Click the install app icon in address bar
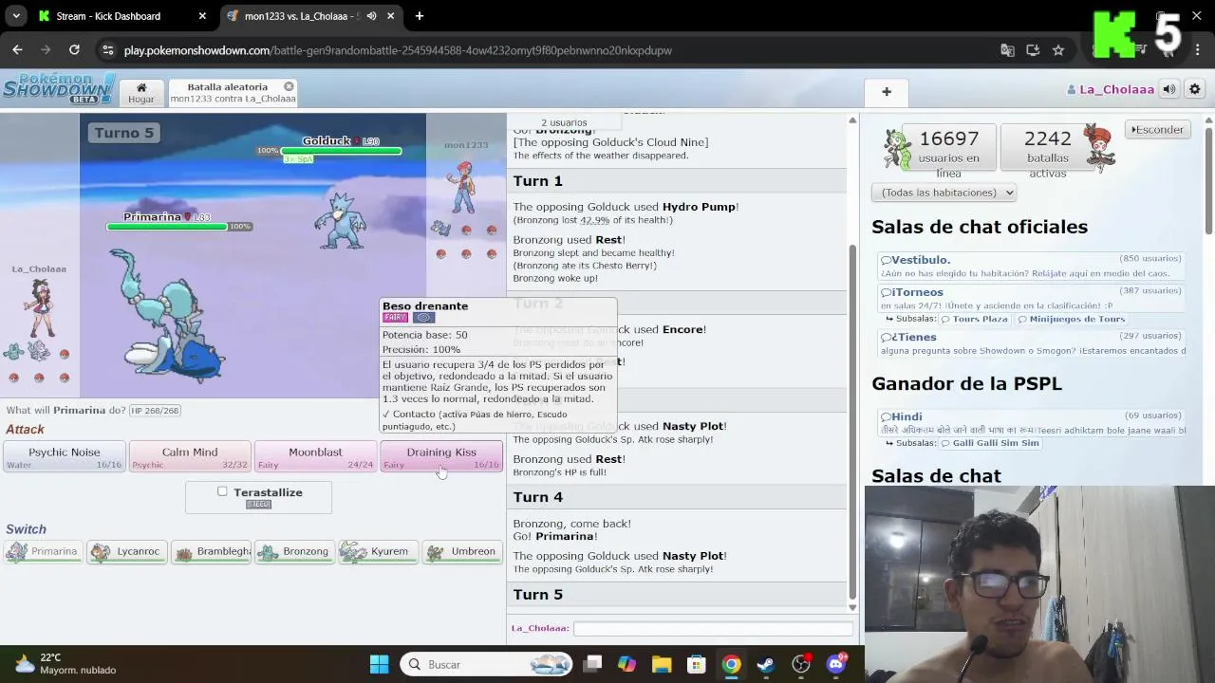This screenshot has height=683, width=1215. (1033, 50)
